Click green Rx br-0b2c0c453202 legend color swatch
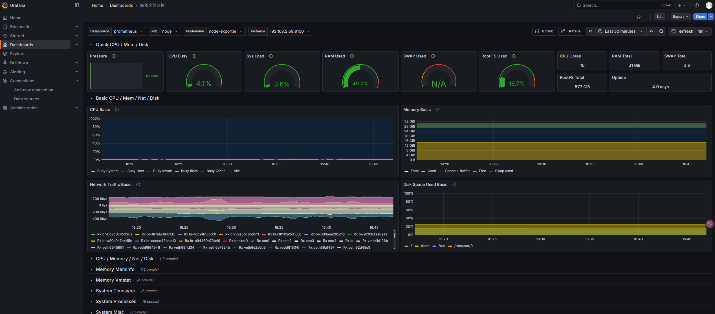The image size is (715, 314). (93, 234)
